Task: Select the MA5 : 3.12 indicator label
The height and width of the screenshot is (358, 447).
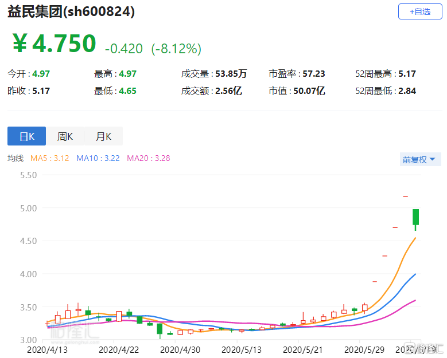Action: point(49,158)
